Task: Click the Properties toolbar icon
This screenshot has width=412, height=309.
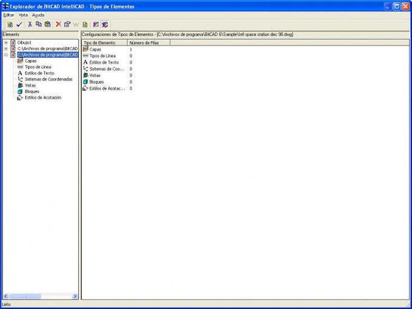Action: click(67, 24)
